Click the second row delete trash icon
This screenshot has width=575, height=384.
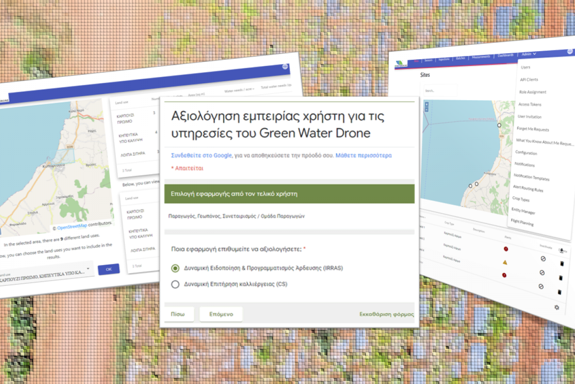click(x=561, y=278)
